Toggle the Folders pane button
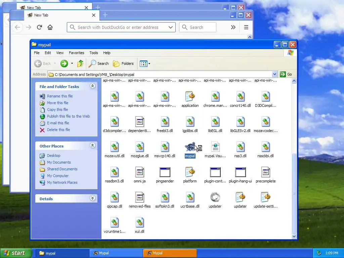Screen dimensions: 344x258 [x=123, y=63]
